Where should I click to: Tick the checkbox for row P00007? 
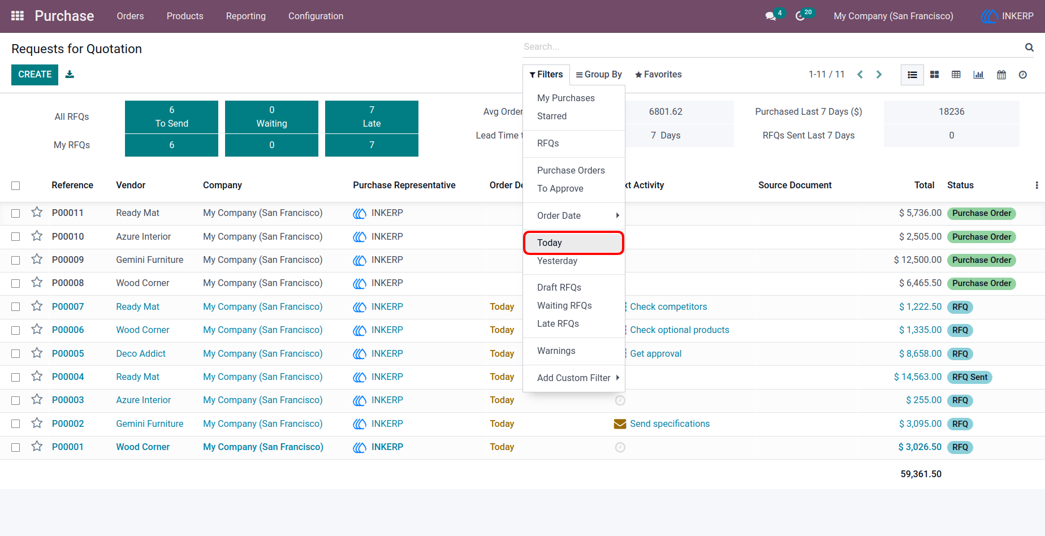click(16, 306)
